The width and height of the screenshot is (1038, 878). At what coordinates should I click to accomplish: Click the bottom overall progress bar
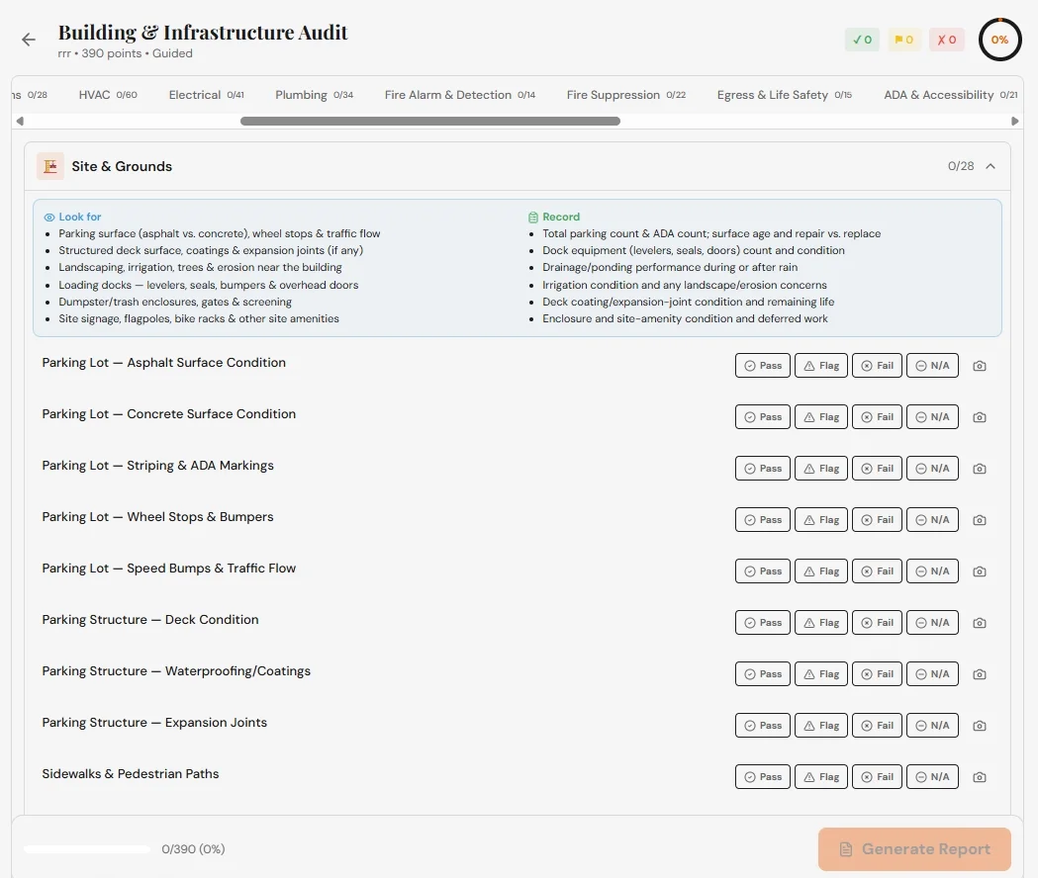(87, 849)
